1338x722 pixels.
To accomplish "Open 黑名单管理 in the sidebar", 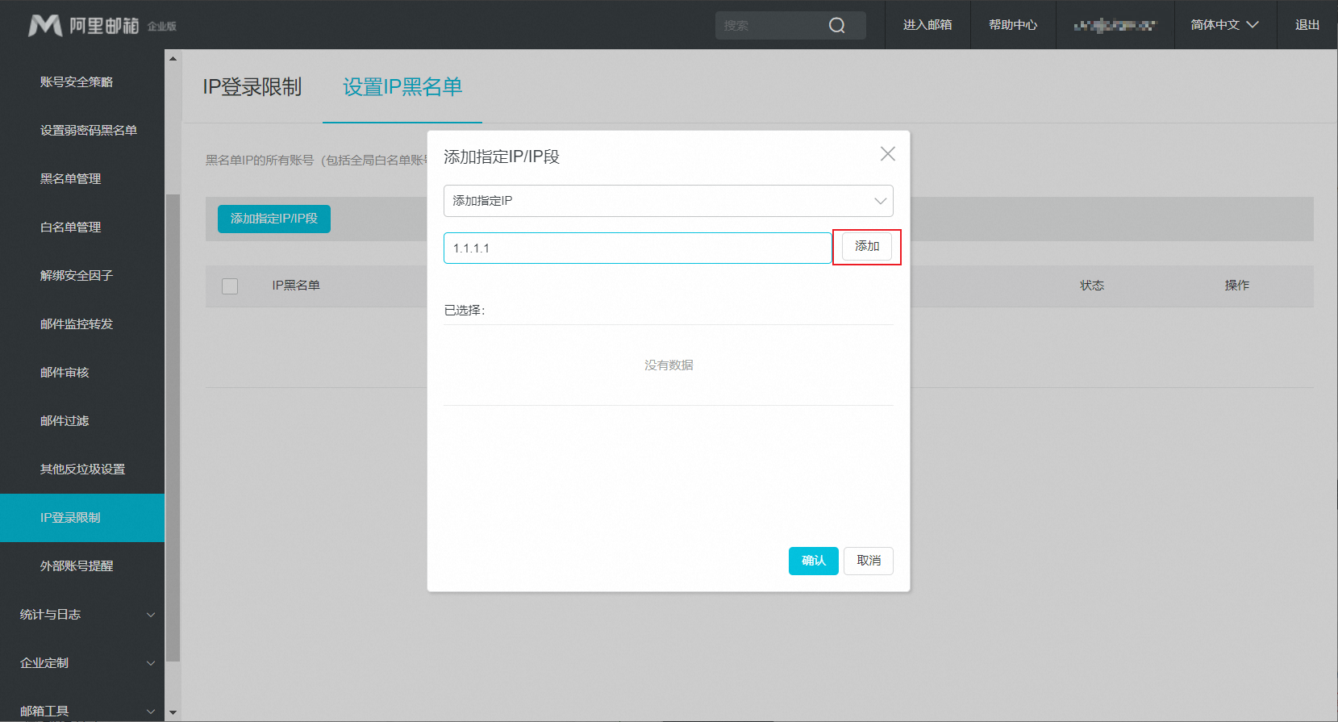I will point(71,179).
